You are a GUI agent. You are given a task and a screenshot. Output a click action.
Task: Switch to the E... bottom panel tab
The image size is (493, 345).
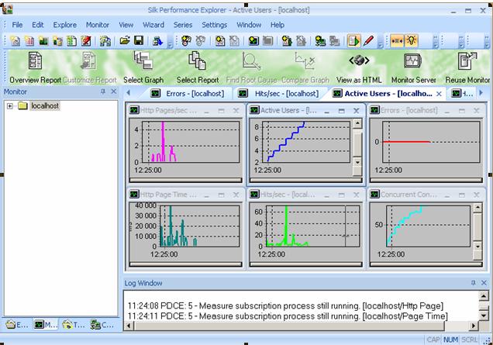click(x=17, y=324)
